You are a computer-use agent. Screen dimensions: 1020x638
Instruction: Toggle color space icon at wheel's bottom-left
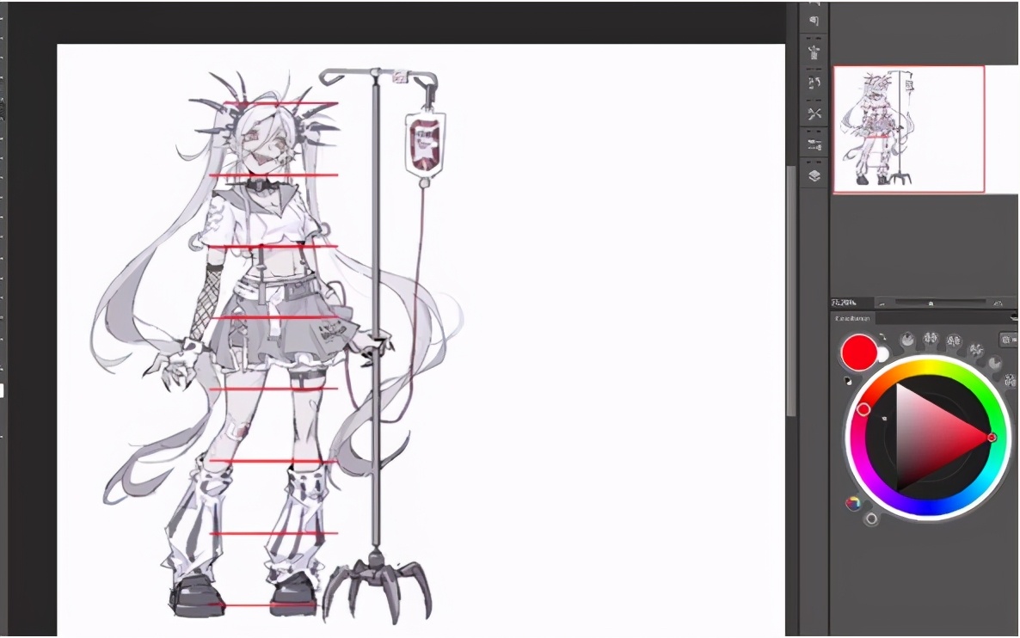click(853, 504)
